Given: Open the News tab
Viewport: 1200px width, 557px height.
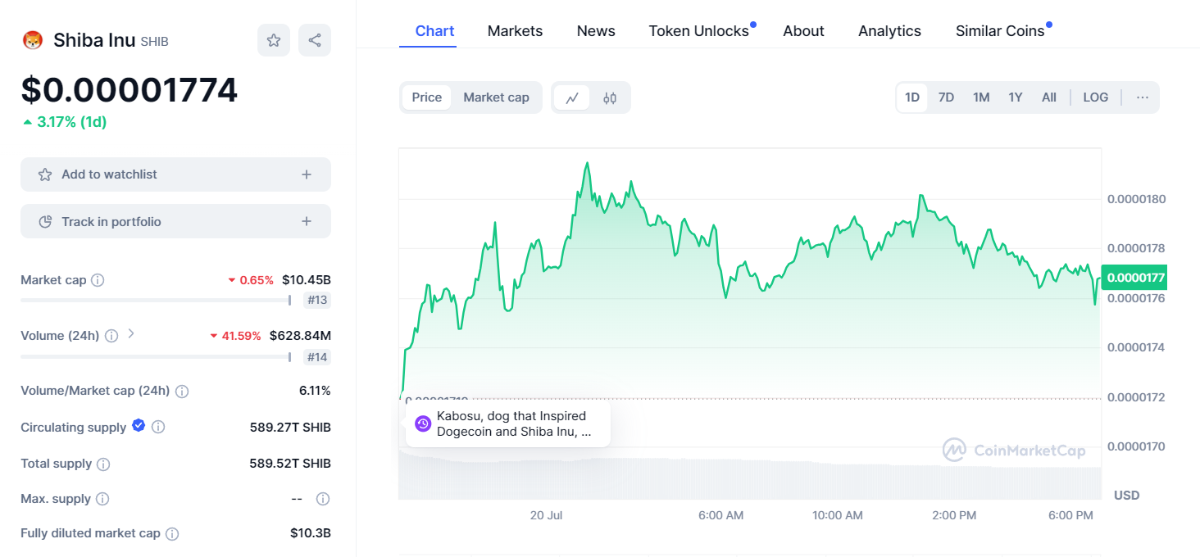Looking at the screenshot, I should pos(596,31).
